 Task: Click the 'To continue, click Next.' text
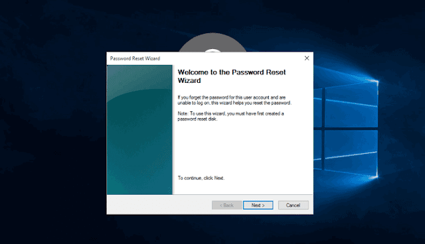(201, 178)
